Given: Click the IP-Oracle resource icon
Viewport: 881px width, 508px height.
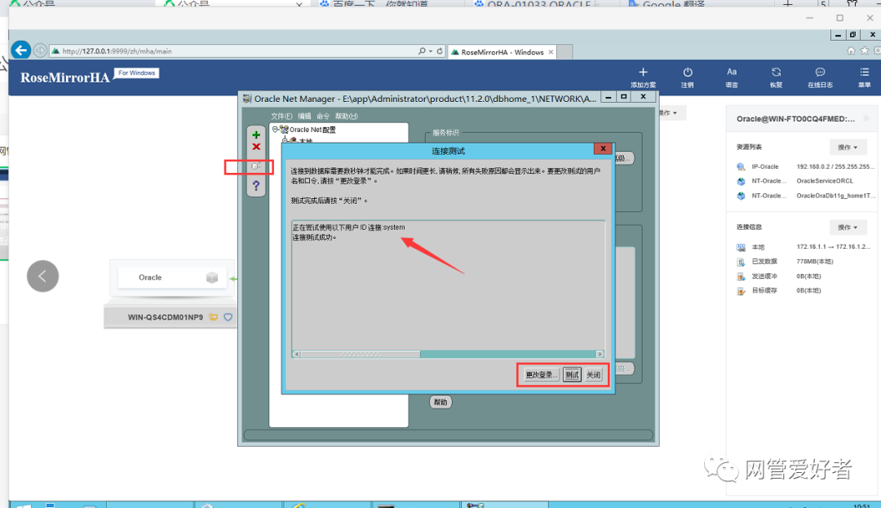Looking at the screenshot, I should pos(741,166).
